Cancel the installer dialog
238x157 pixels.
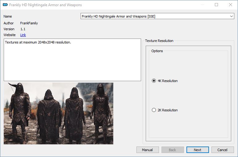pos(223,150)
